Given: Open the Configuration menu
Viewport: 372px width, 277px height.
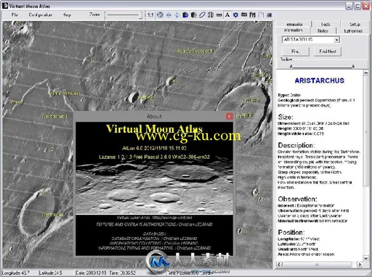Looking at the screenshot, I should 40,15.
